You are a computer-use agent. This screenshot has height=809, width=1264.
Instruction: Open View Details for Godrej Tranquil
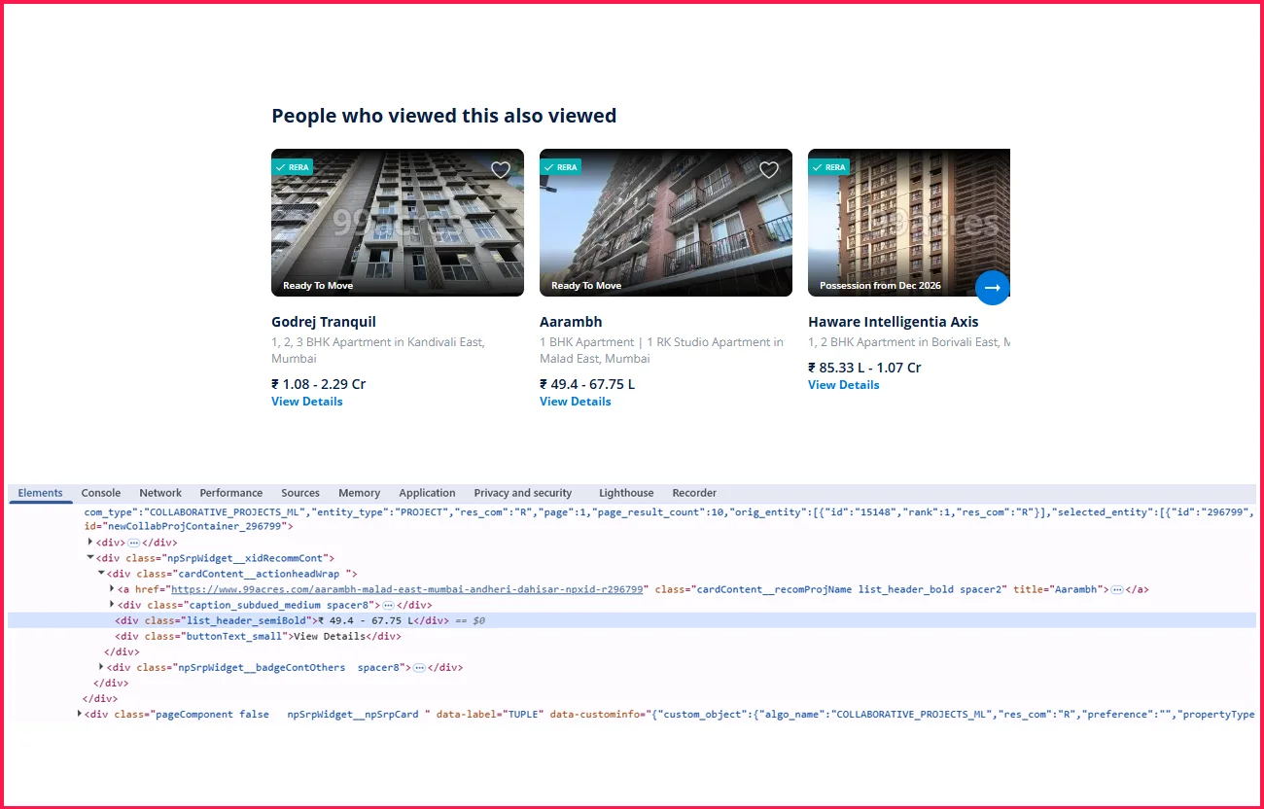[306, 402]
